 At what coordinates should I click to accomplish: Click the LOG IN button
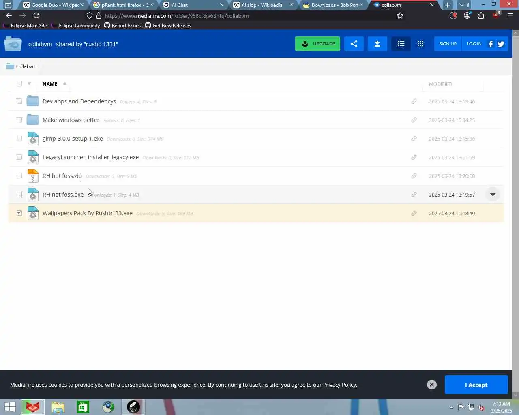(474, 44)
